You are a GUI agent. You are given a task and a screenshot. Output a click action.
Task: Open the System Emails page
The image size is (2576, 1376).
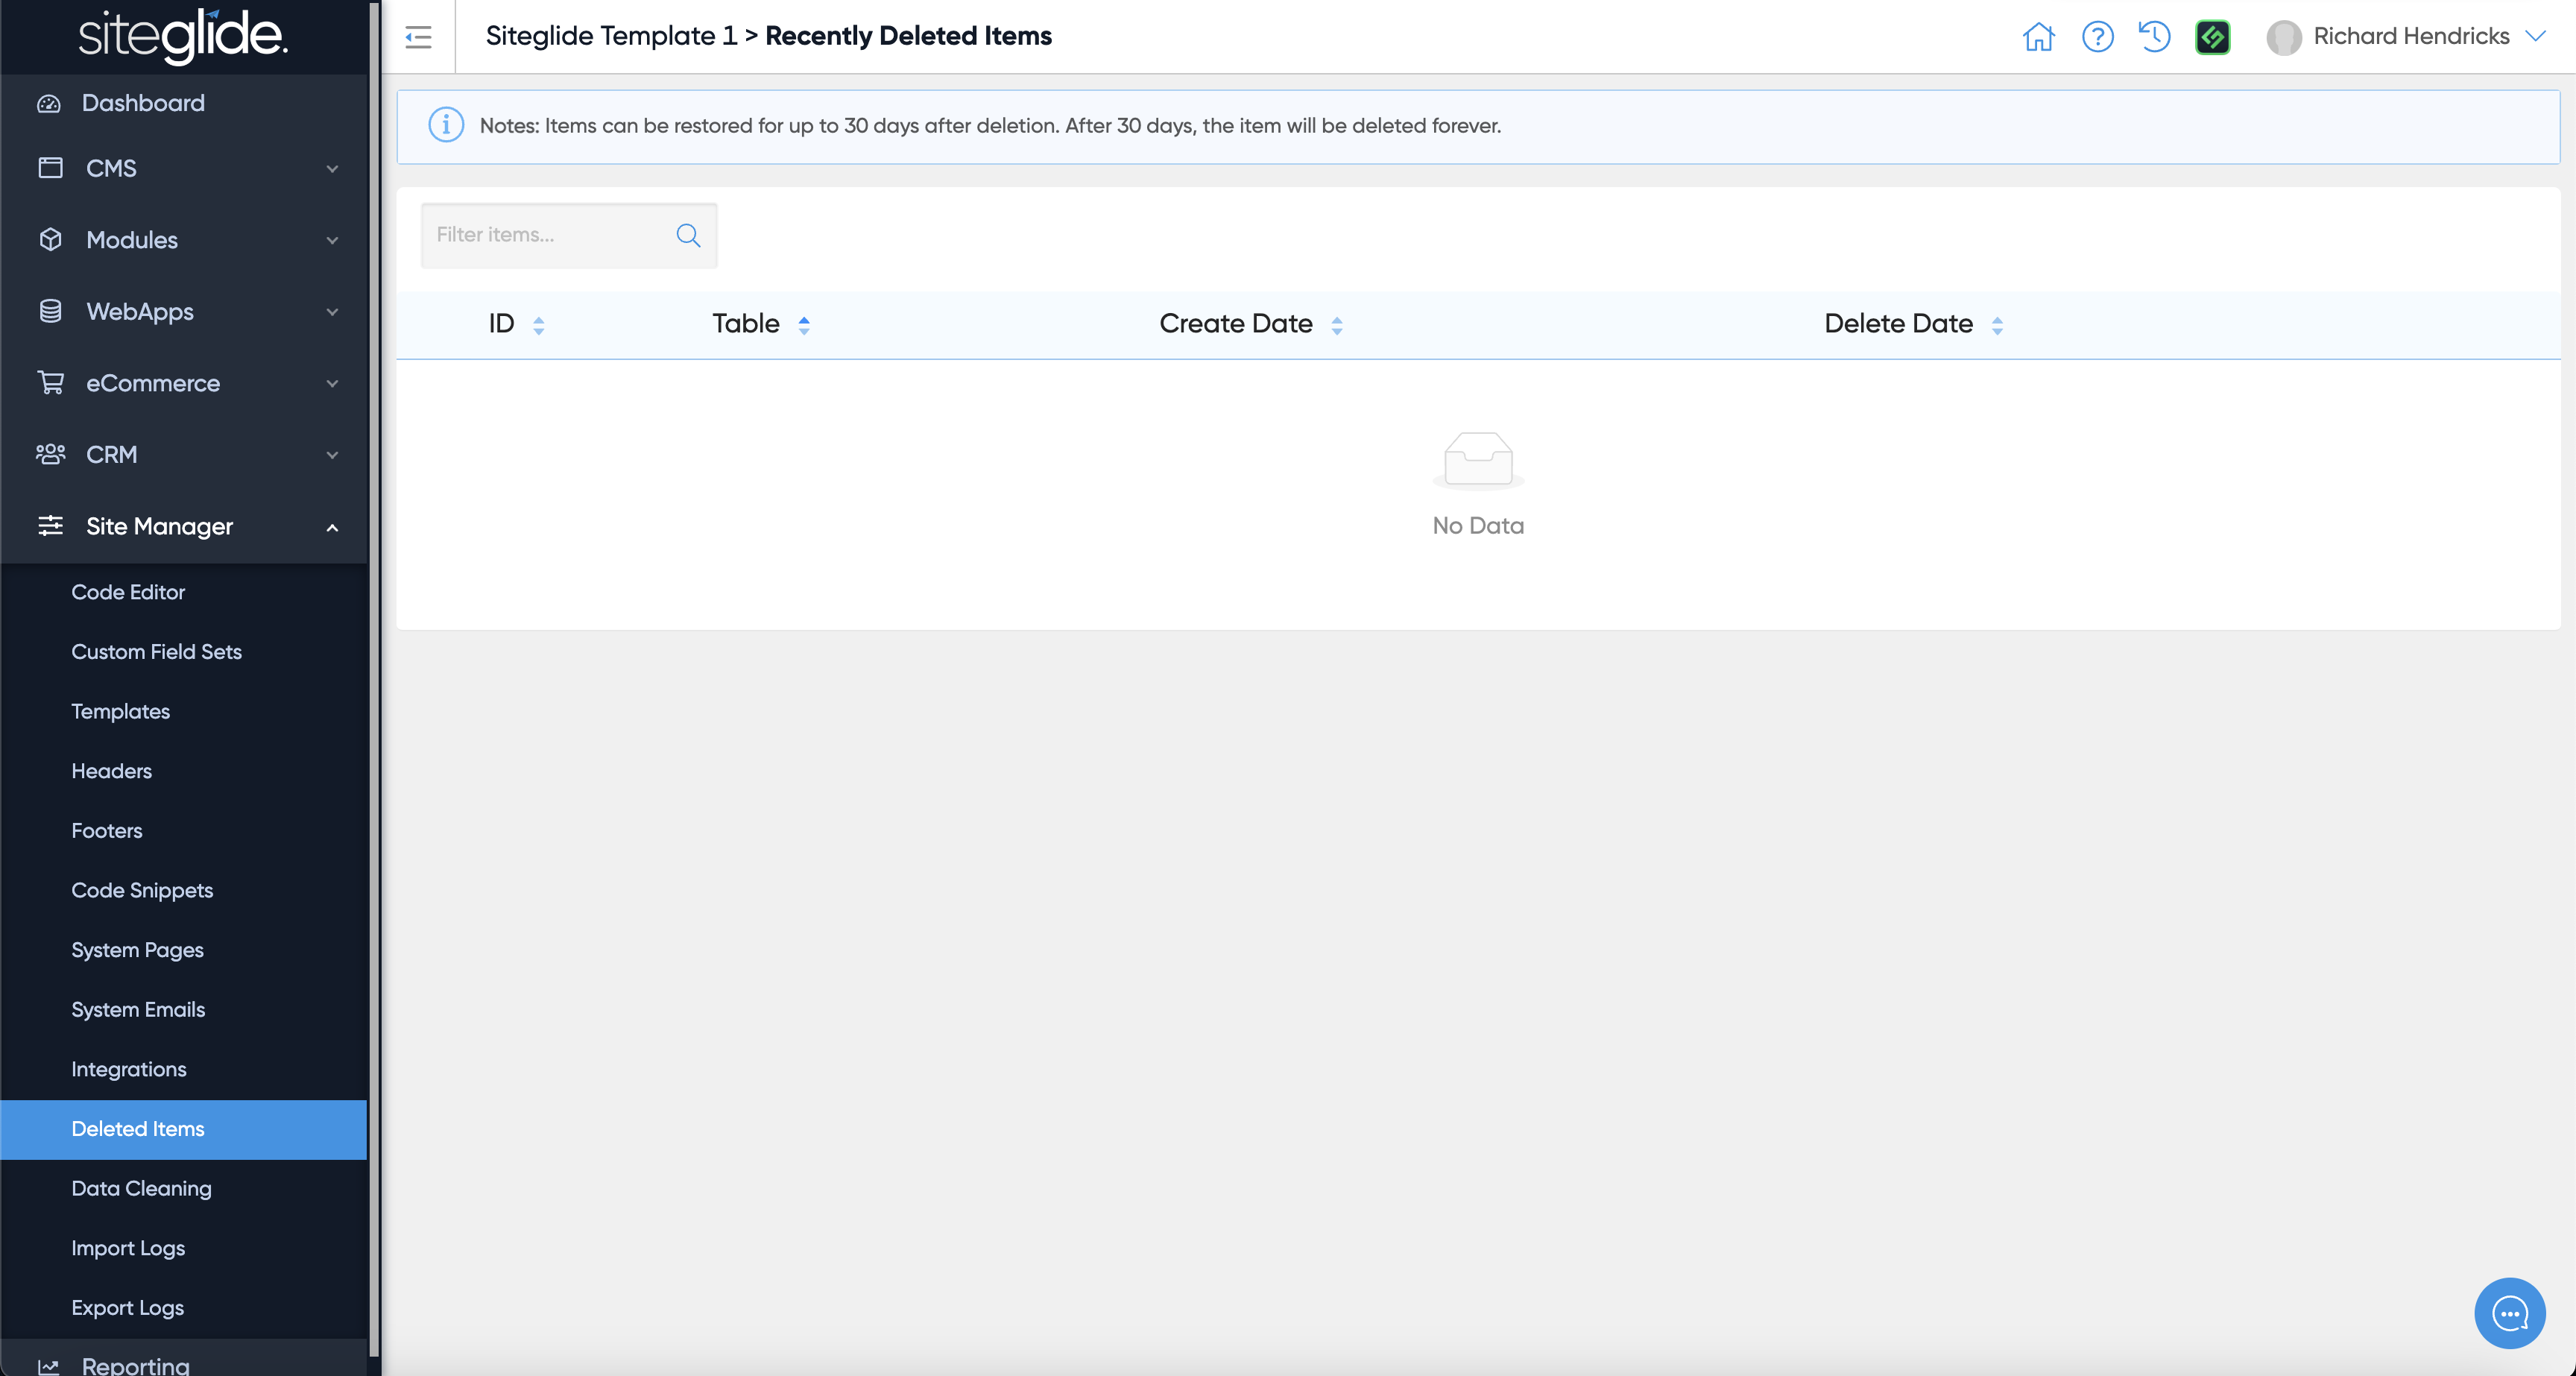(138, 1009)
